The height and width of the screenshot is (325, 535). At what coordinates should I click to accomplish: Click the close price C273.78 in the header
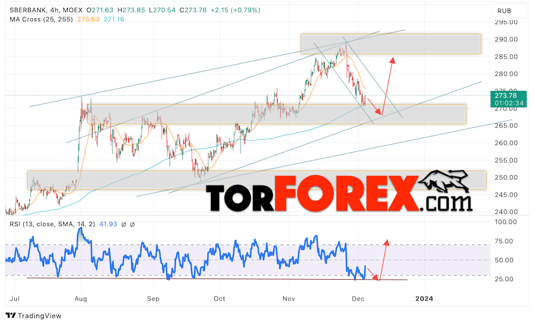[x=193, y=10]
